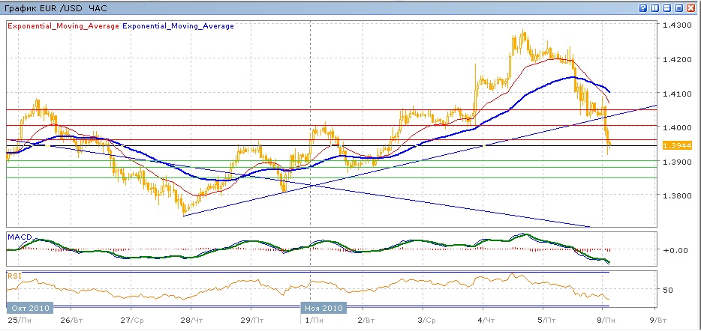Click the 4/Чт date on time axis
The image size is (701, 331).
pyautogui.click(x=485, y=319)
